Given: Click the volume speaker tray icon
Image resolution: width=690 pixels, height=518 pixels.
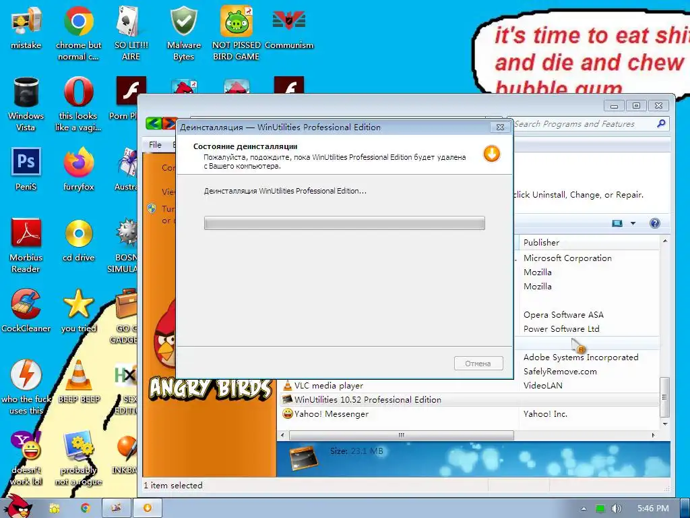Looking at the screenshot, I should pos(616,509).
